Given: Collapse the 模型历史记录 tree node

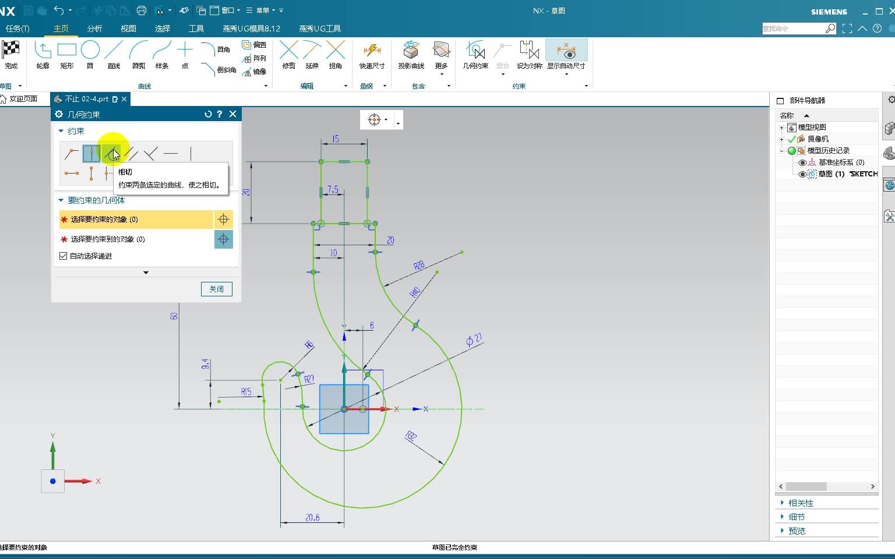Looking at the screenshot, I should pos(782,151).
